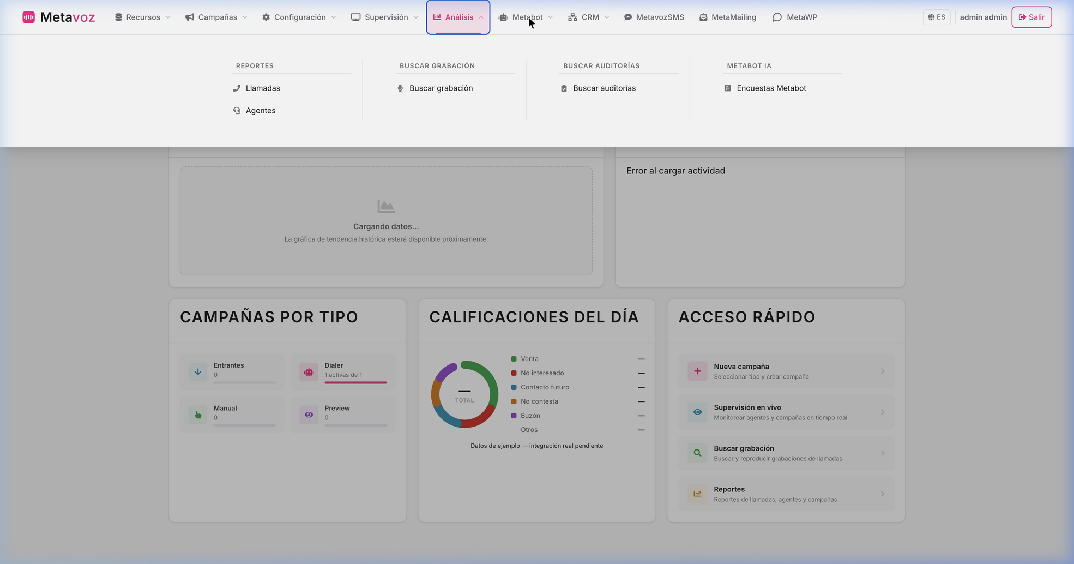Click the survey icon beside Encuestas Metabot

coord(727,88)
